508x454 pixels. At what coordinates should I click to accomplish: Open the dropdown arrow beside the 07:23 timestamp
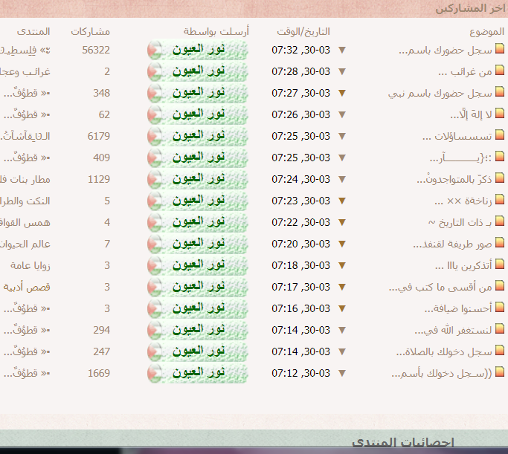pos(342,201)
